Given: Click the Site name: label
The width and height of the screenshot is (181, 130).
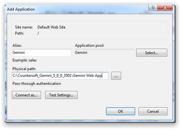Looking at the screenshot, I should click(24, 27).
